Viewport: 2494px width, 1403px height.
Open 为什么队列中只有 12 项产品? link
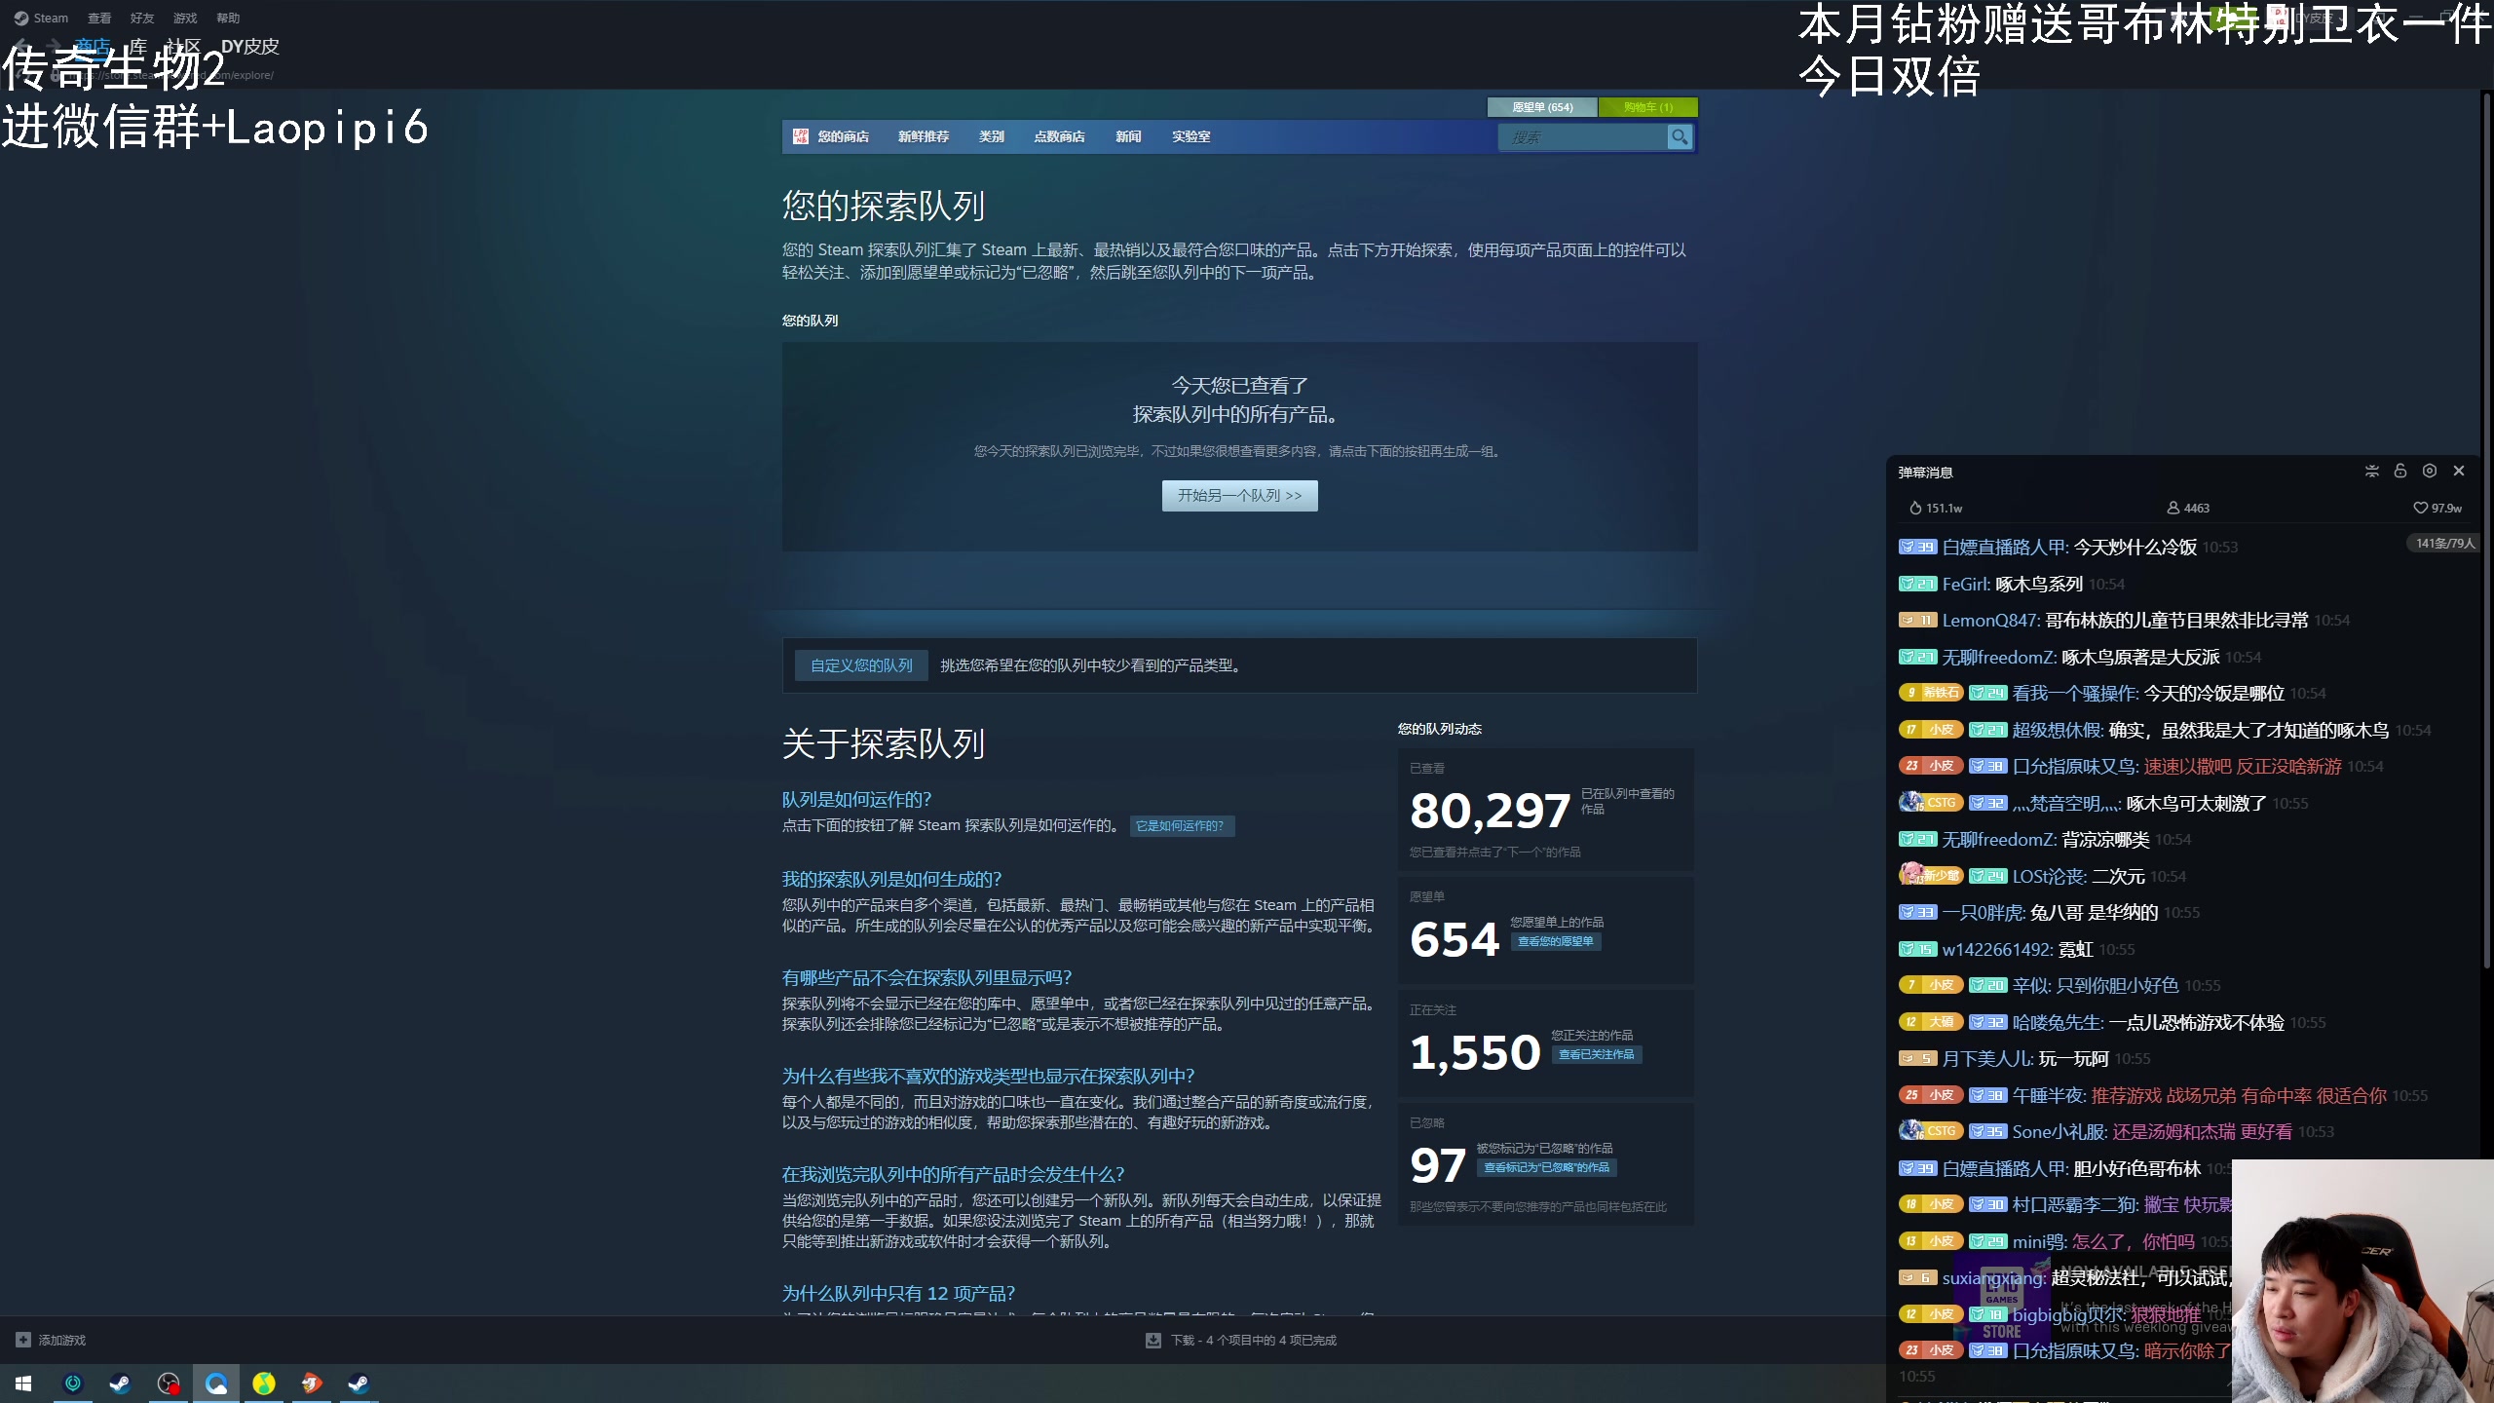click(x=898, y=1294)
